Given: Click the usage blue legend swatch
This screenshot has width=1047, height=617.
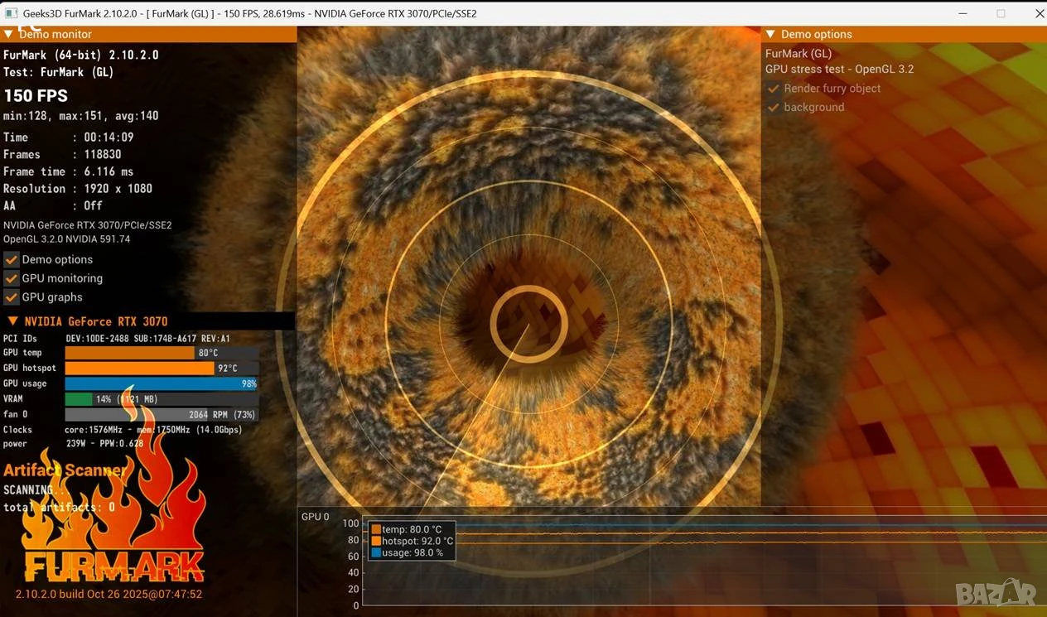Looking at the screenshot, I should (x=376, y=552).
